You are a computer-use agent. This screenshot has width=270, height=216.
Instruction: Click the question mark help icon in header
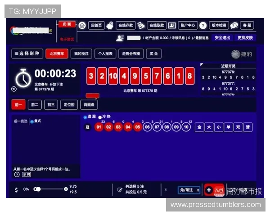coord(203,26)
